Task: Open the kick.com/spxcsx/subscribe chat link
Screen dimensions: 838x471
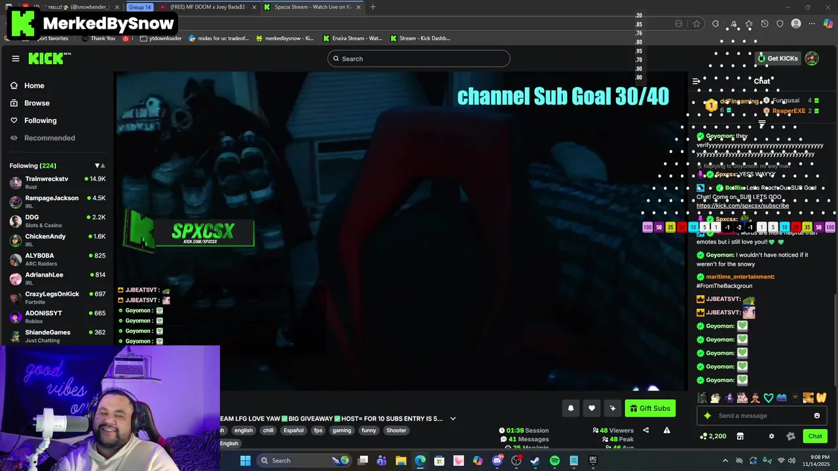Action: pos(742,205)
